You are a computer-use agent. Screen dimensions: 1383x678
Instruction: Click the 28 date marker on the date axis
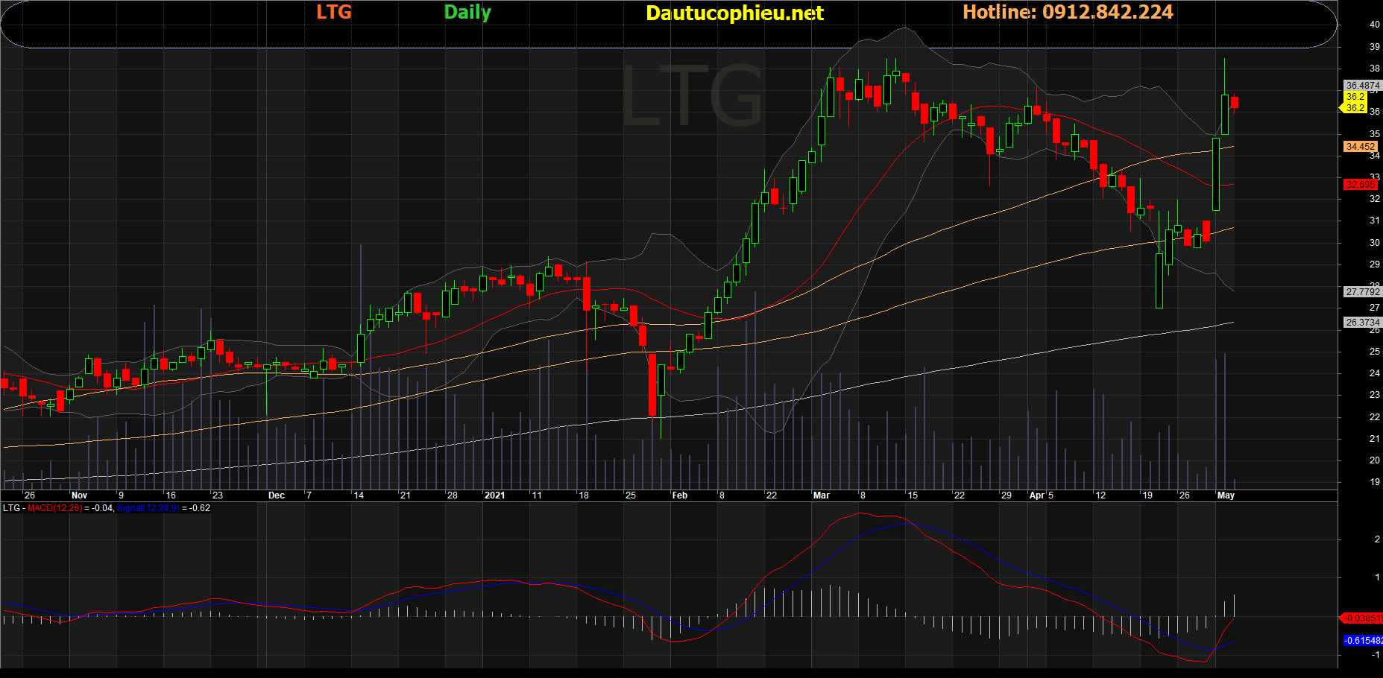[x=453, y=495]
